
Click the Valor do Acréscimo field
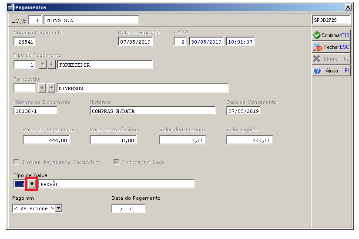pos(113,140)
